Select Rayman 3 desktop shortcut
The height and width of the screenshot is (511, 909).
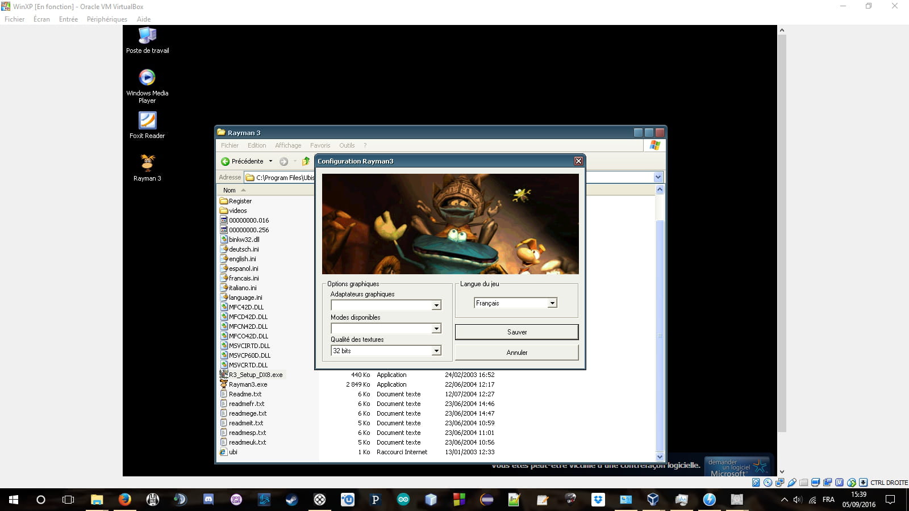[x=147, y=167]
